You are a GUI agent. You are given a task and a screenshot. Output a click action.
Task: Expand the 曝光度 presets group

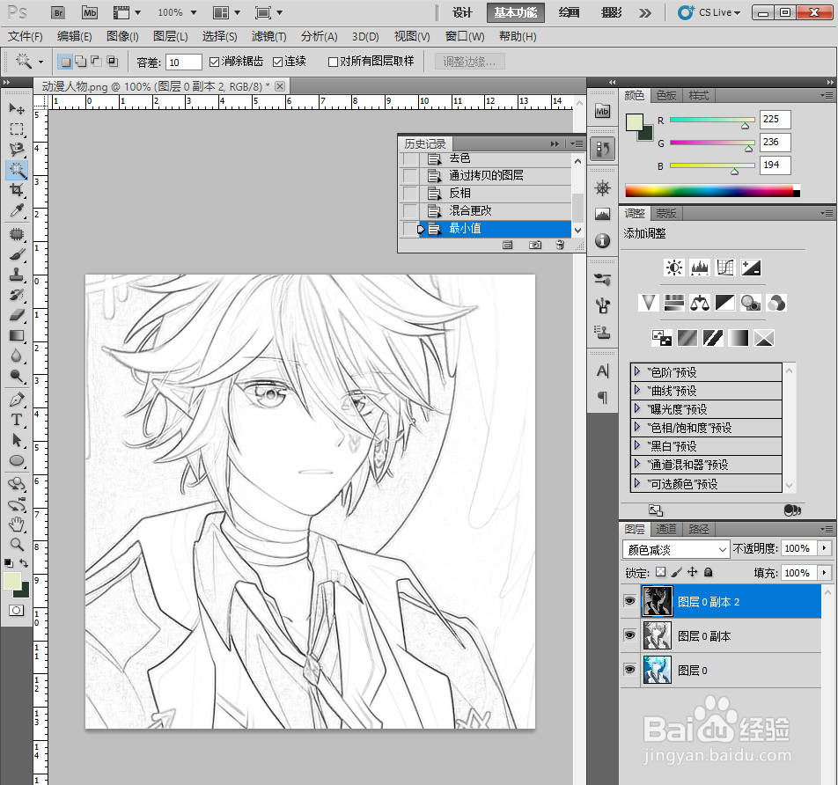(637, 409)
